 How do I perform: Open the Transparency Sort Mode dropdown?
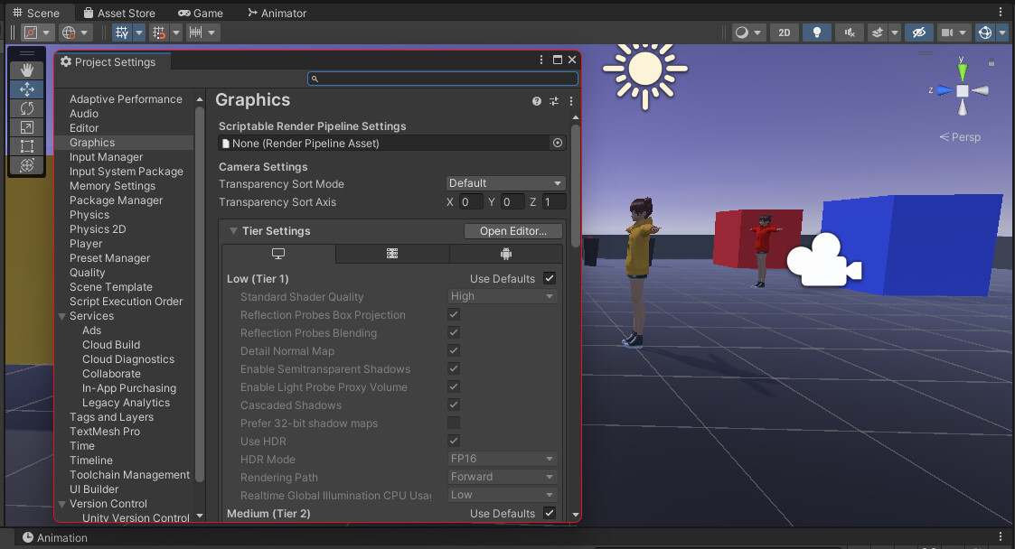point(505,182)
